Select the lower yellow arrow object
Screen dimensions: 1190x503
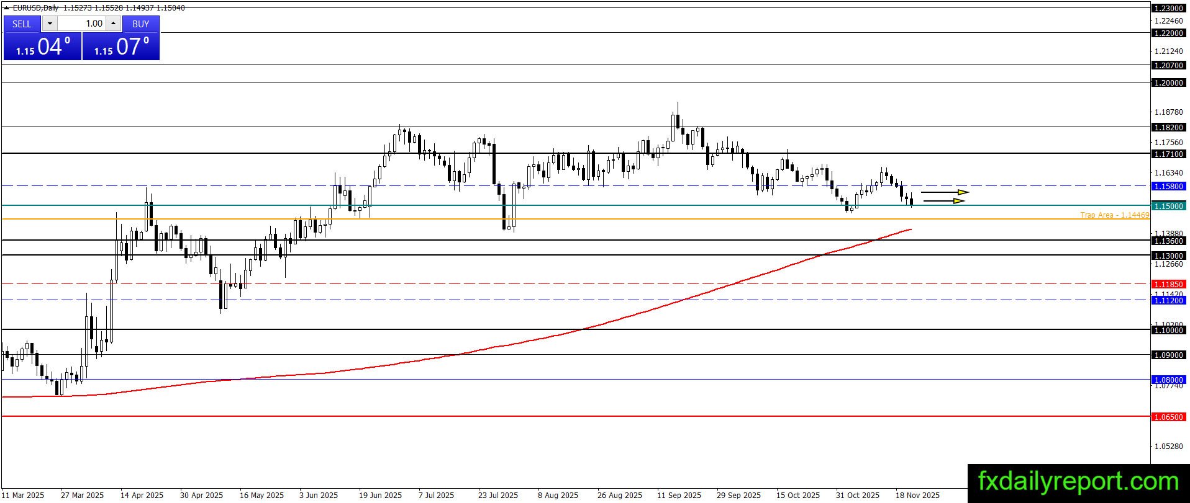pos(944,201)
